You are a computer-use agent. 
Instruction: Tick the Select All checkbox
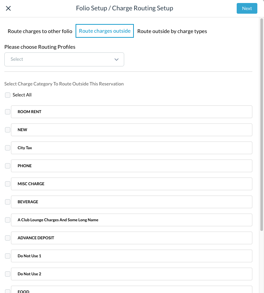click(8, 95)
